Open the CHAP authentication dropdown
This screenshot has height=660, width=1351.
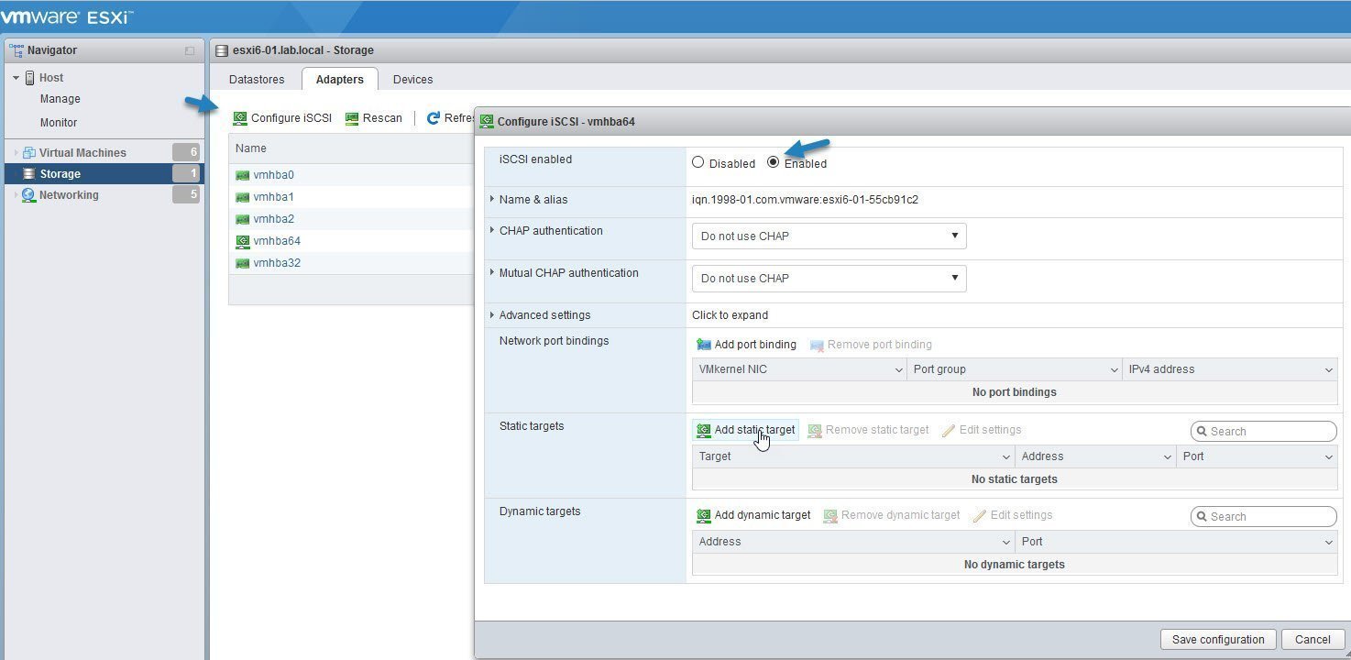click(x=829, y=236)
